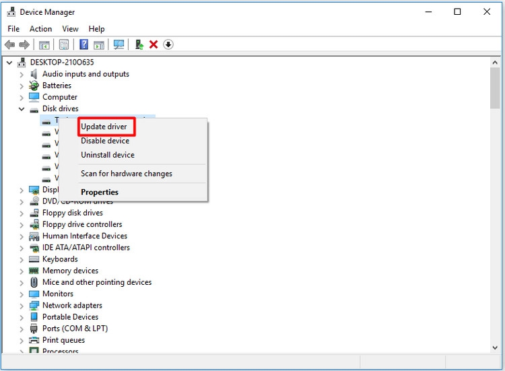The height and width of the screenshot is (371, 505).
Task: Open the Help menu
Action: (96, 29)
